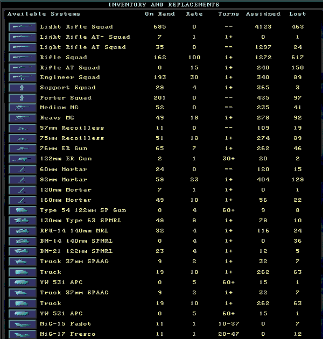Click the Light Rifle Squad rifle icon
Viewport: 323px width, 339px height.
point(23,27)
